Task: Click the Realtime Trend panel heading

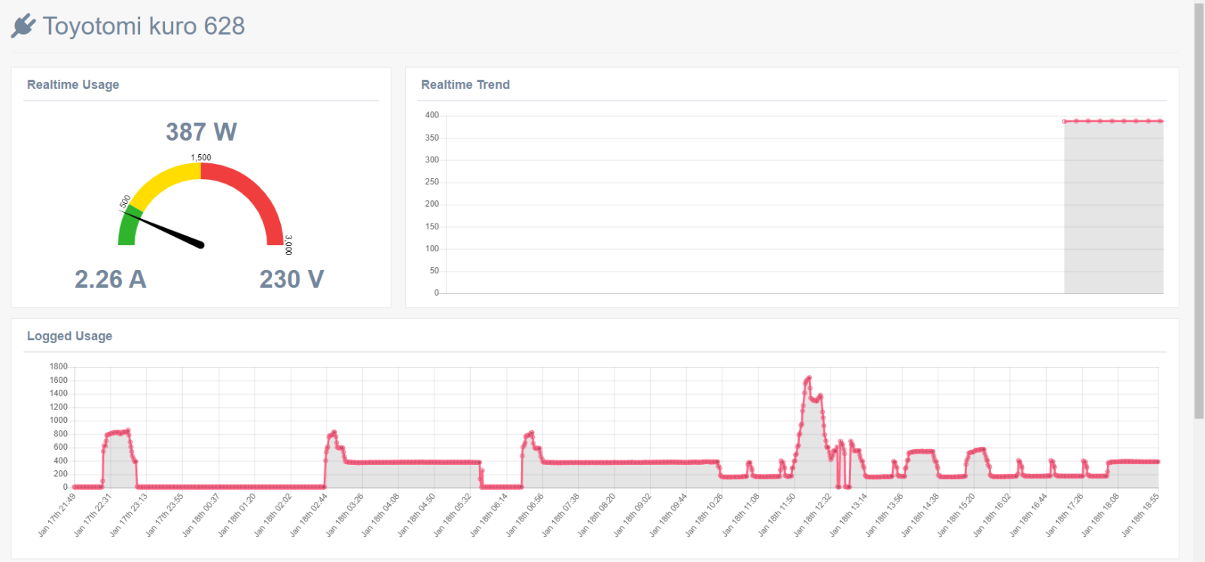Action: (465, 84)
